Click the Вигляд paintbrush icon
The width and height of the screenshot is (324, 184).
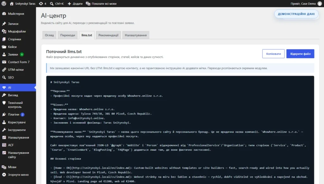4,95
